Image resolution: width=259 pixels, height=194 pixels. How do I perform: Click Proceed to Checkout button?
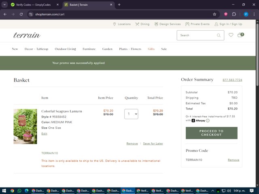(211, 133)
